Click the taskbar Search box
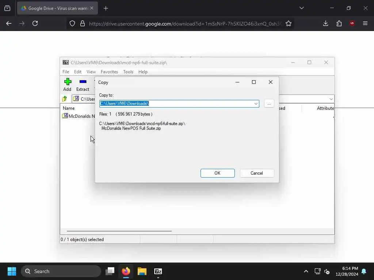Viewport: 374px width, 280px height. (61, 271)
